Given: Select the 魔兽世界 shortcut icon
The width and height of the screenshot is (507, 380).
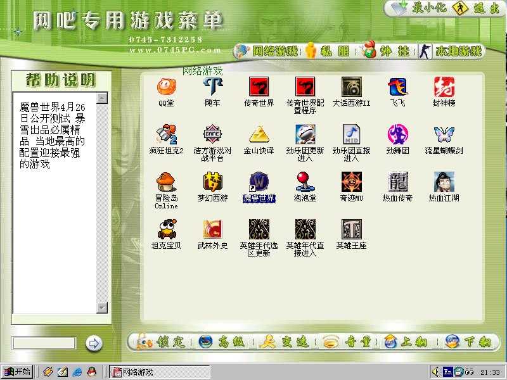Looking at the screenshot, I should 259,182.
